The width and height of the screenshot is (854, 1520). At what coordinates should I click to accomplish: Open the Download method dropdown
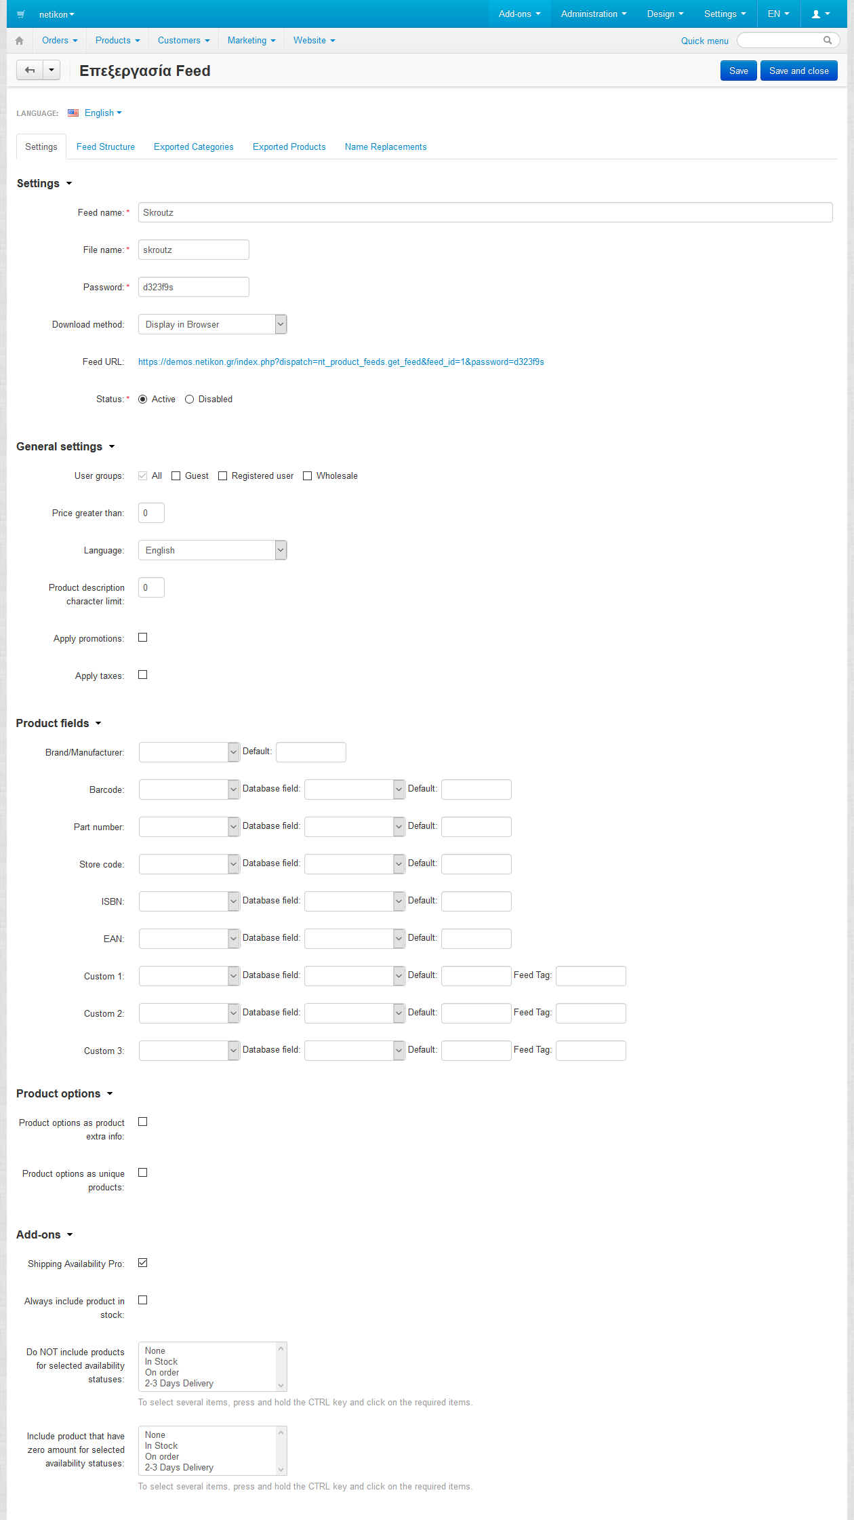212,325
